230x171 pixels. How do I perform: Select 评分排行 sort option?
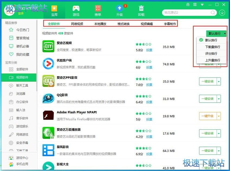click(x=211, y=53)
